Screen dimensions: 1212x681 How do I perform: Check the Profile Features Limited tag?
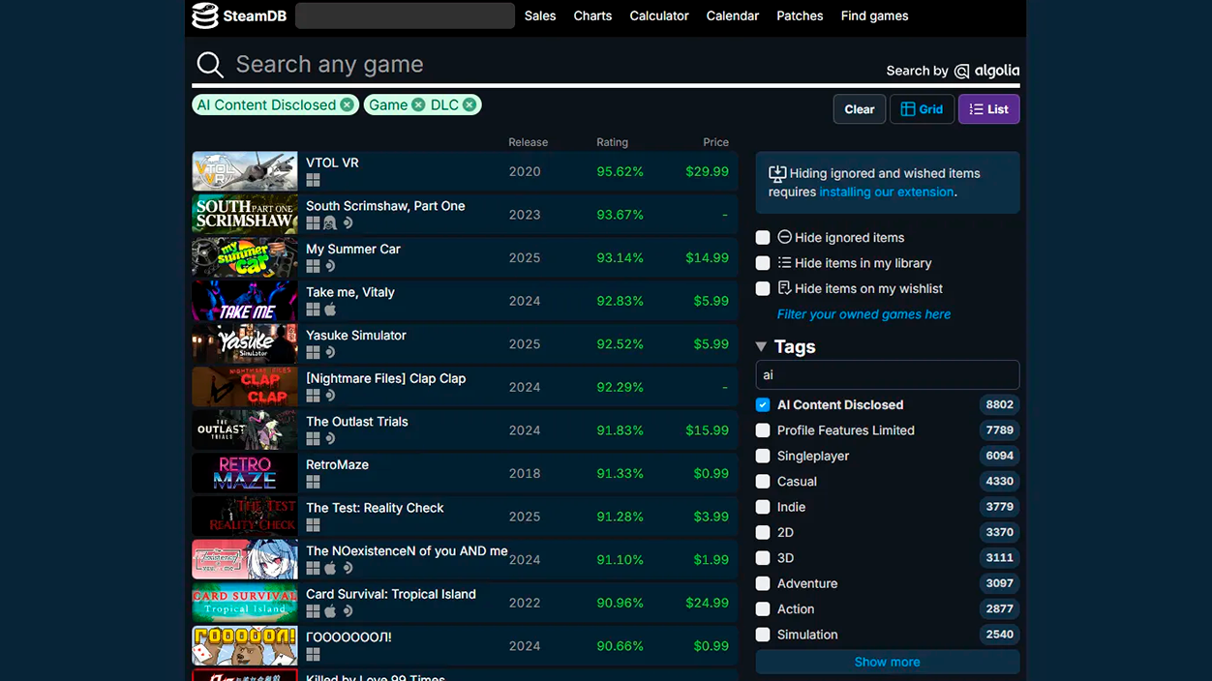[x=763, y=430]
